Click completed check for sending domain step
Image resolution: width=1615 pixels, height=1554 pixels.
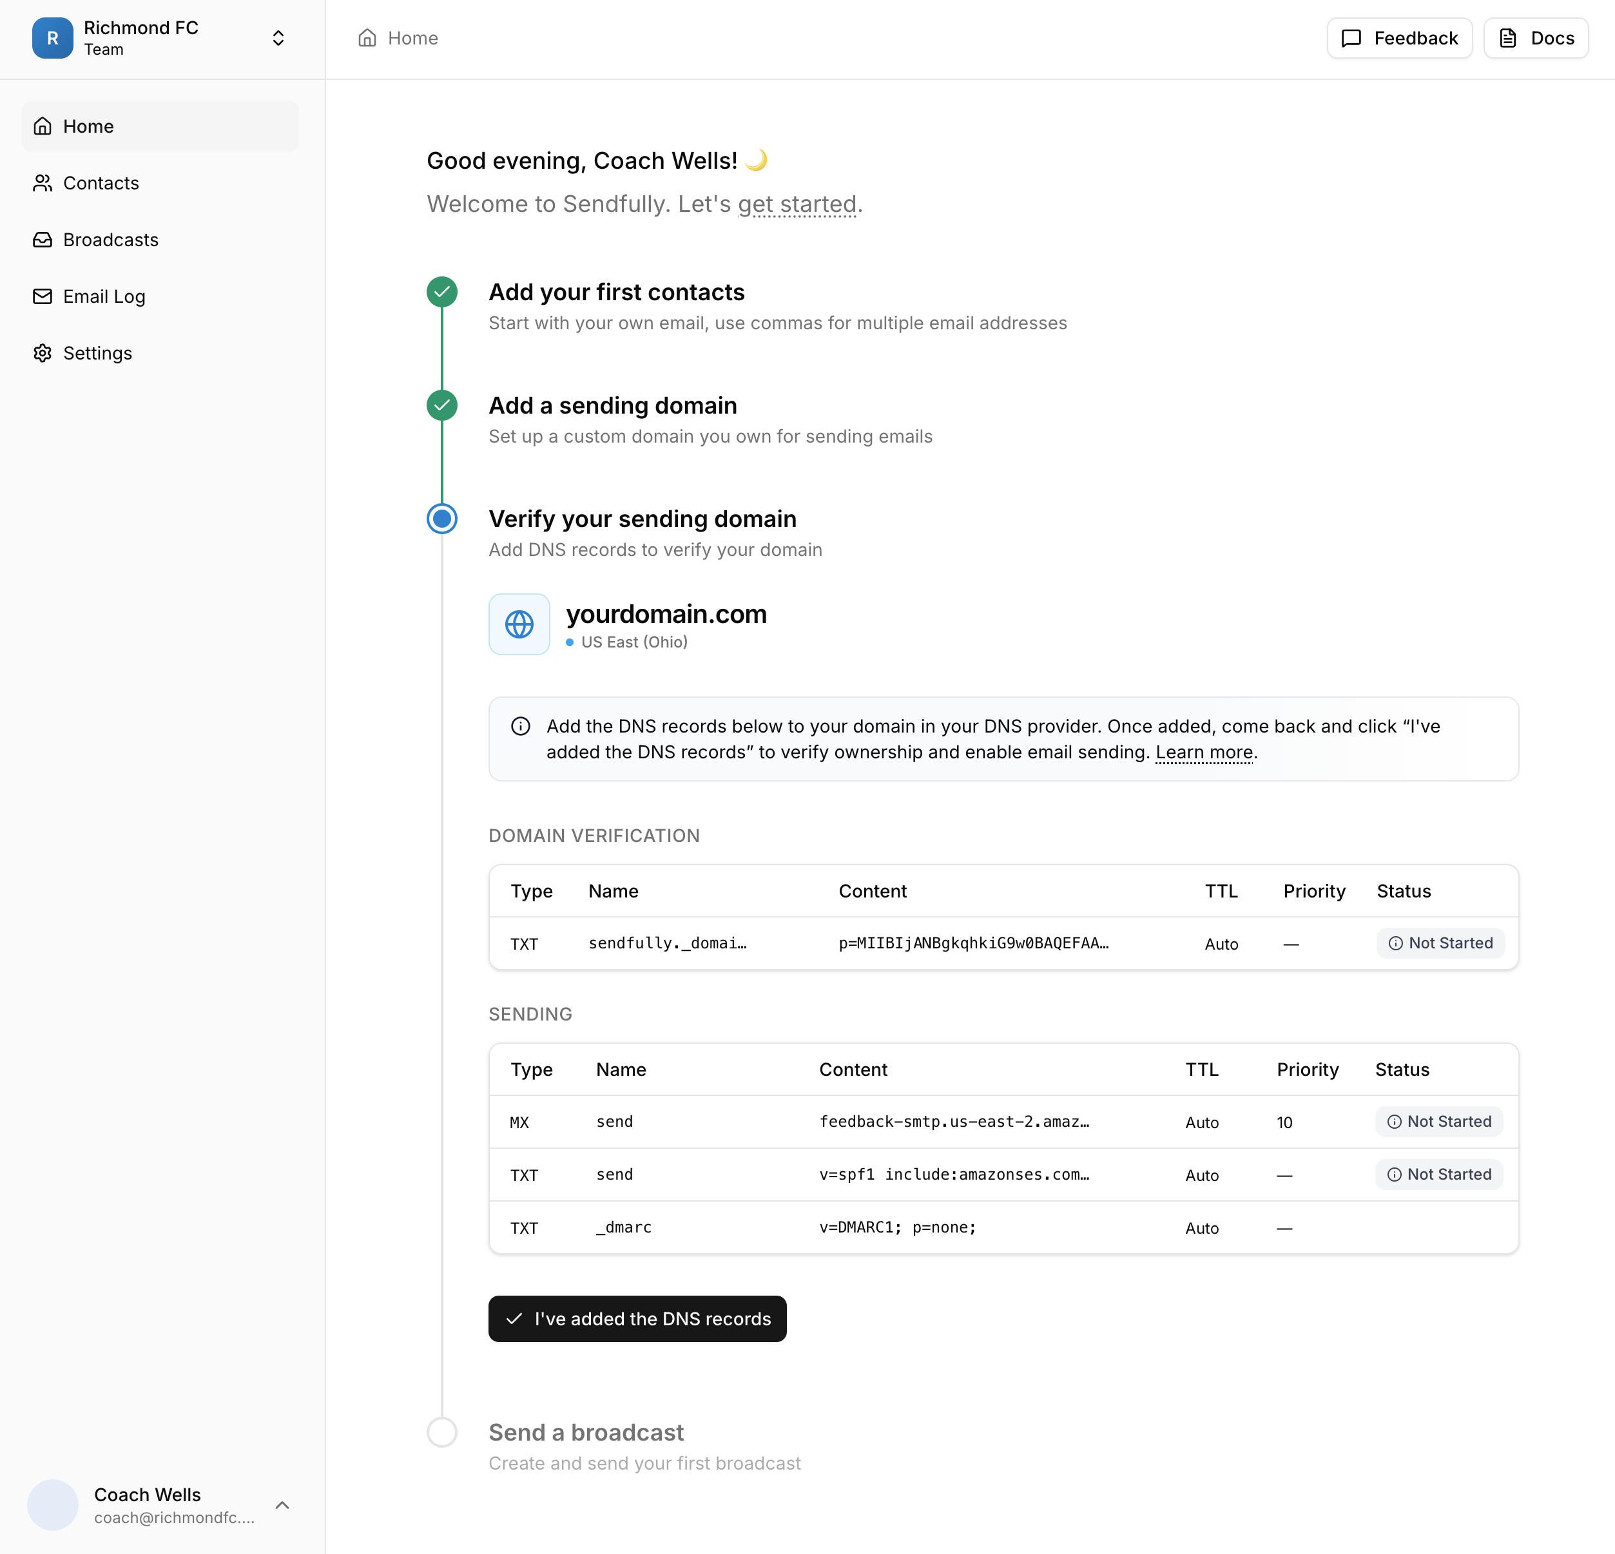coord(443,405)
